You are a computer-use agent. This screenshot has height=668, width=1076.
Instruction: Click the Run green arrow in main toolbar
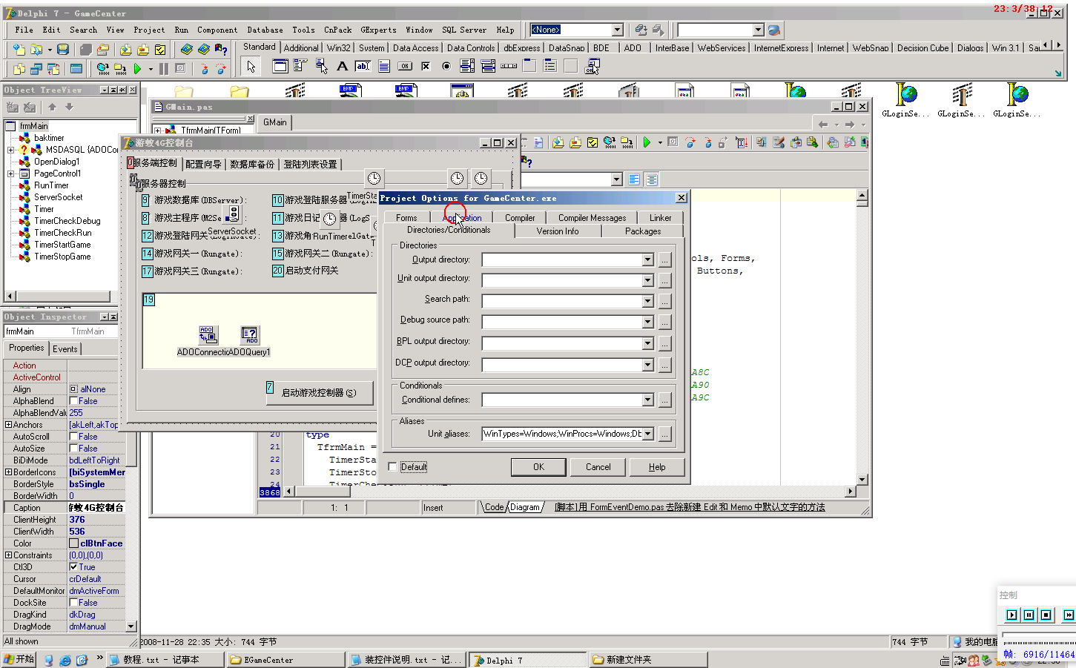(138, 69)
